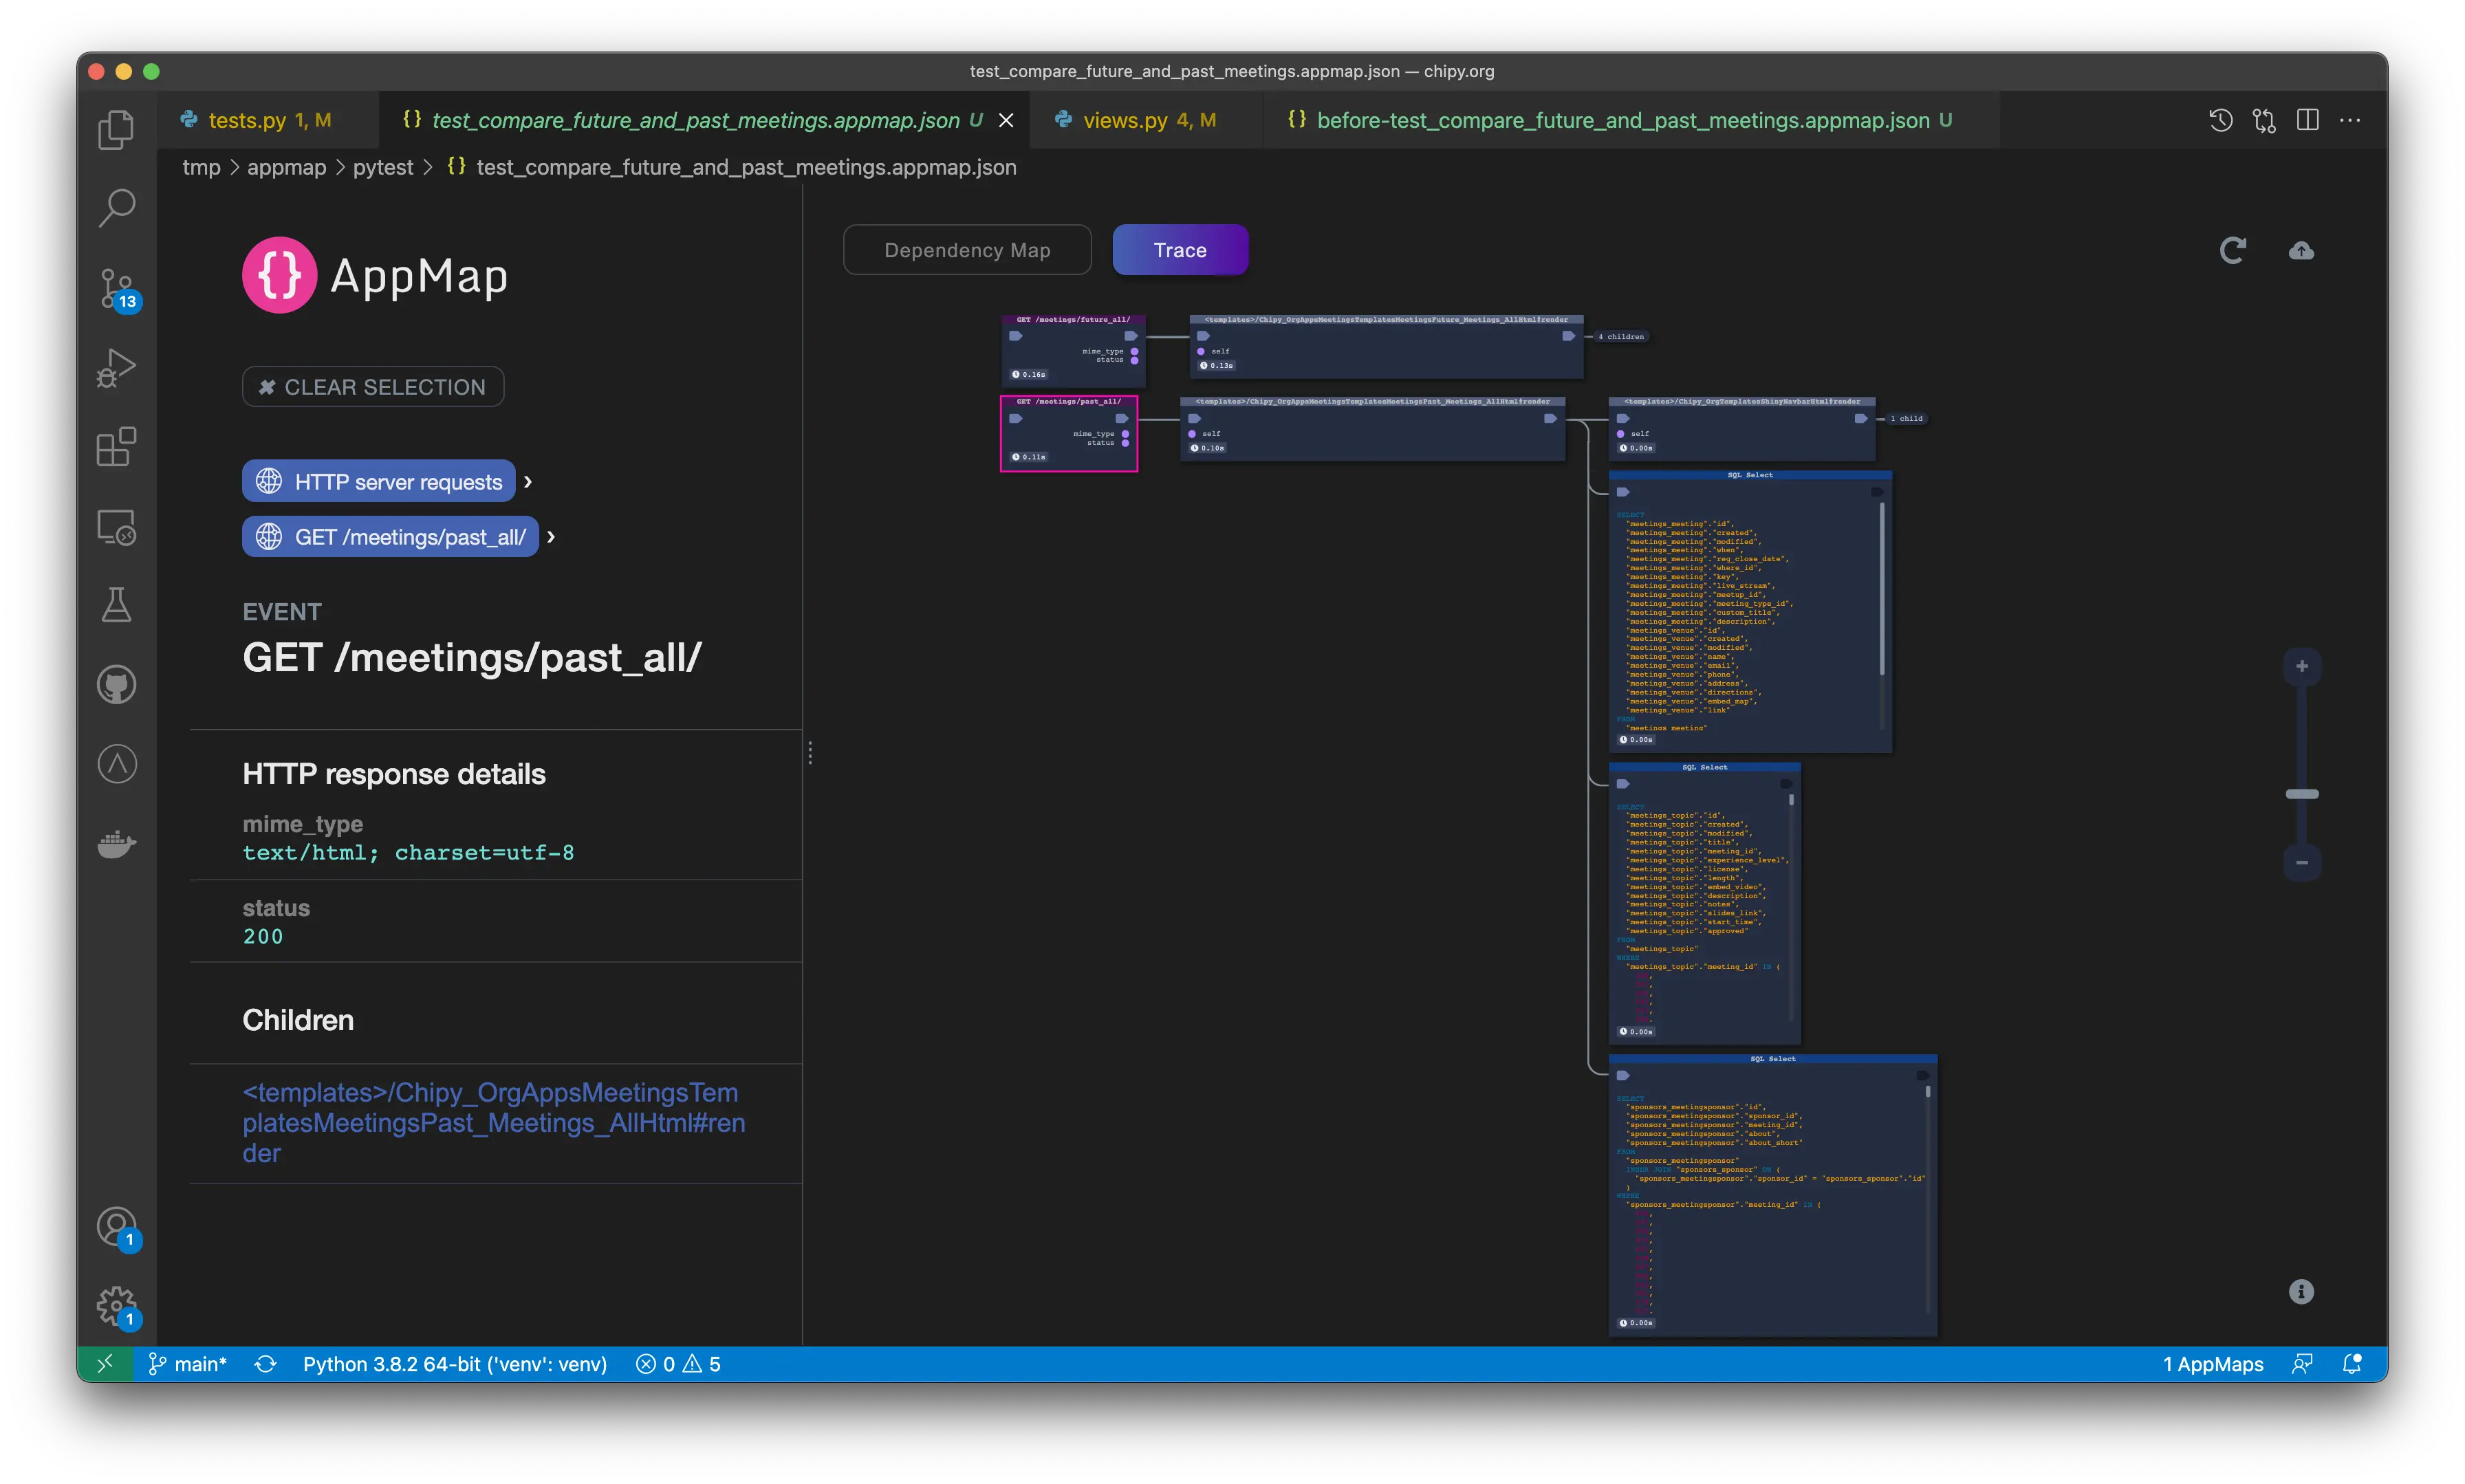Open changes compare icon in editor toolbar

tap(2264, 120)
